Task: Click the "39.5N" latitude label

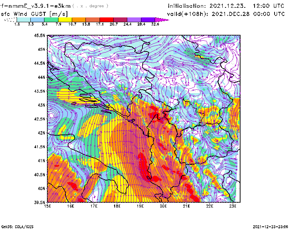Action: [40, 203]
